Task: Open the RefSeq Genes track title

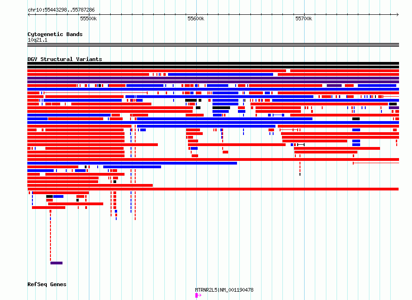Action: point(47,284)
